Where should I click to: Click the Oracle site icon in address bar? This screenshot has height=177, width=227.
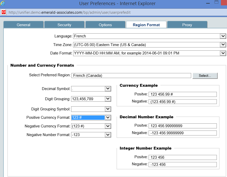pos(4,12)
